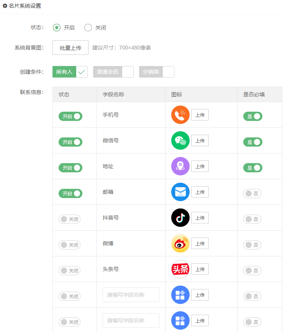
Task: Click the settings gear icon beside 名片系统设置
Action: (x=5, y=6)
